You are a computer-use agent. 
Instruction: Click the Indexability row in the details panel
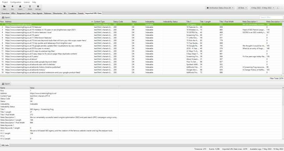[x=141, y=104]
